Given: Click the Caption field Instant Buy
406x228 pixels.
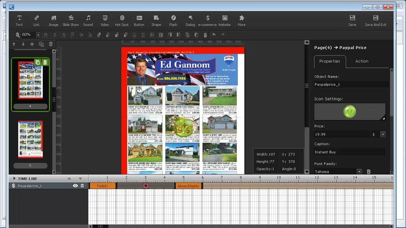Looking at the screenshot, I should [350, 152].
